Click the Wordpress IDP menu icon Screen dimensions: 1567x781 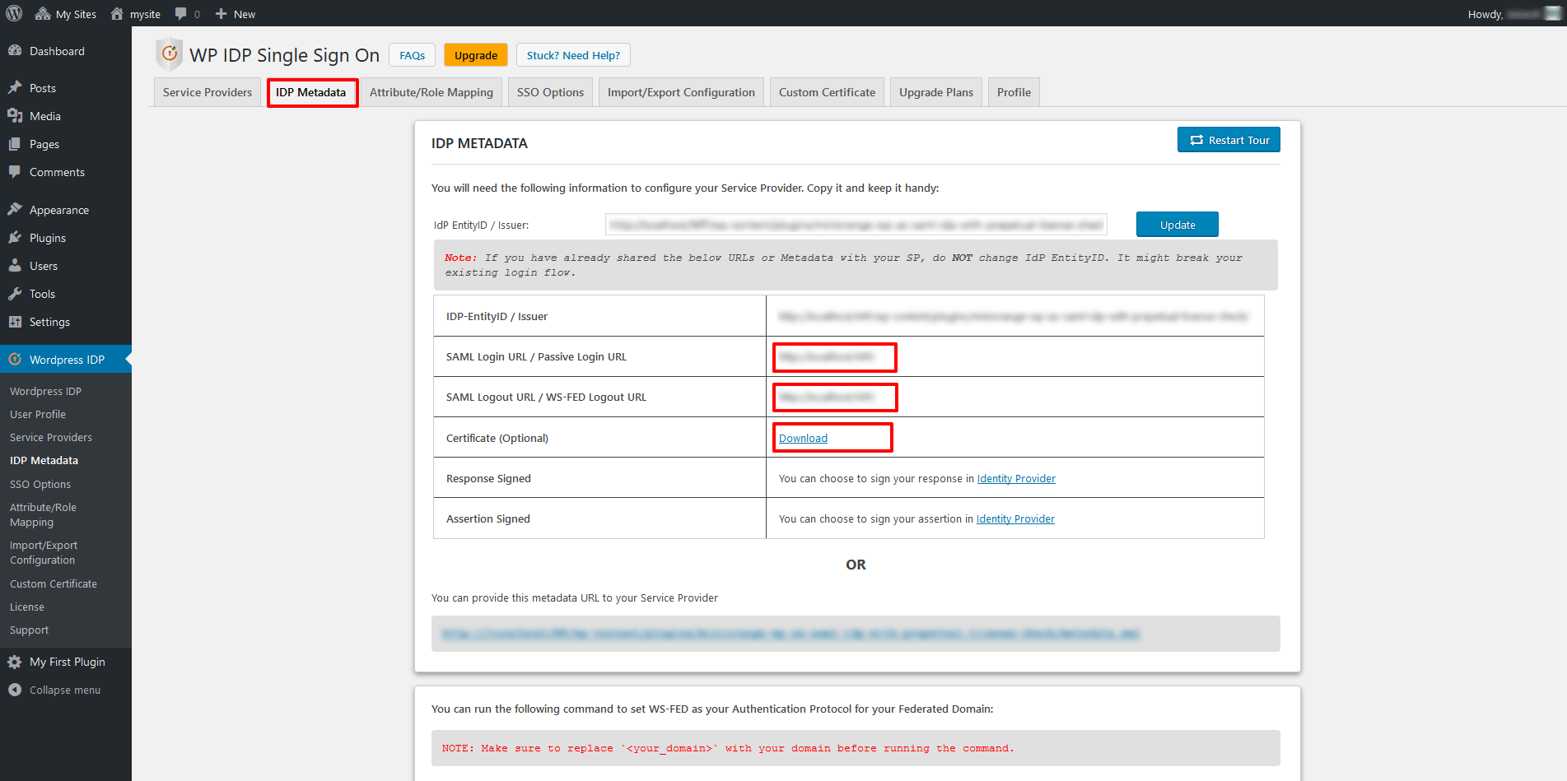(15, 359)
